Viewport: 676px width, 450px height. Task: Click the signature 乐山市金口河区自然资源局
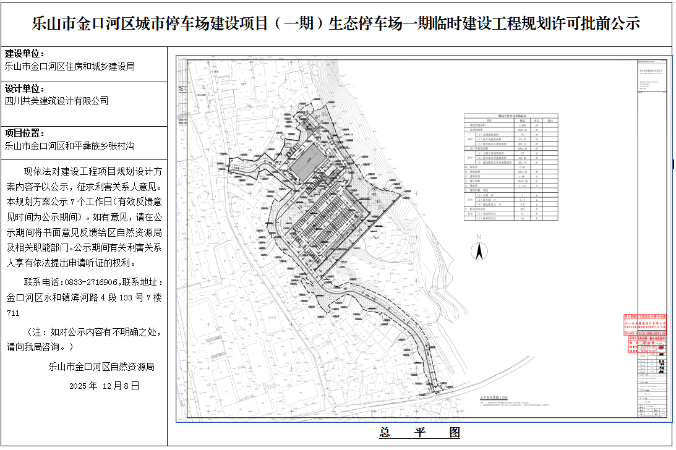[x=101, y=367]
